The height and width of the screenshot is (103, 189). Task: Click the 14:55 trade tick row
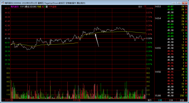pos(171,48)
